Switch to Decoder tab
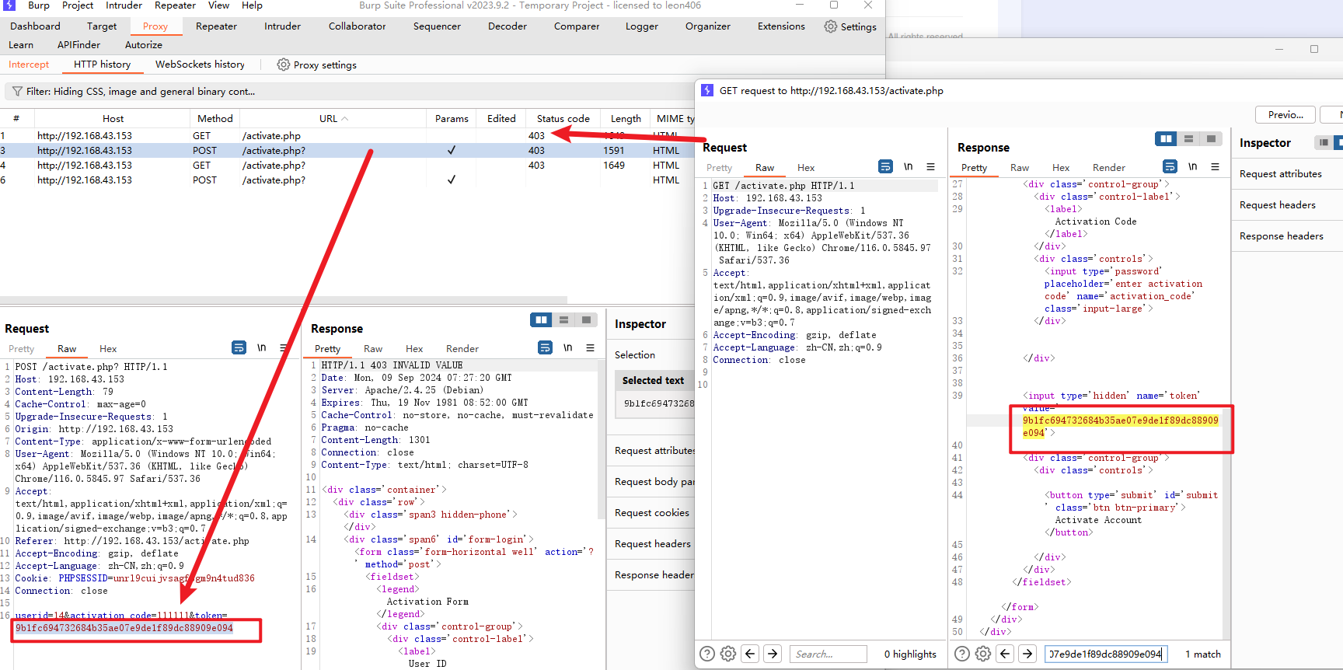1343x670 pixels. click(x=508, y=26)
